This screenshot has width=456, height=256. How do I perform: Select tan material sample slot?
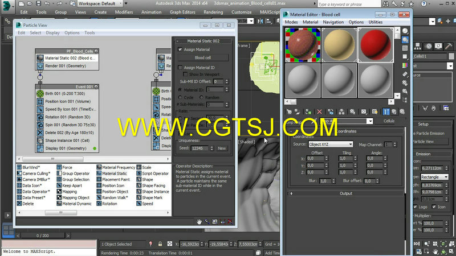pyautogui.click(x=339, y=45)
